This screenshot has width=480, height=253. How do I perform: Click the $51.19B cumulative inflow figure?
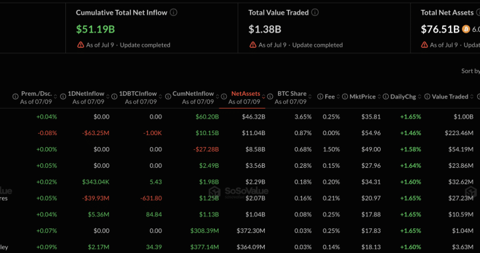(95, 29)
